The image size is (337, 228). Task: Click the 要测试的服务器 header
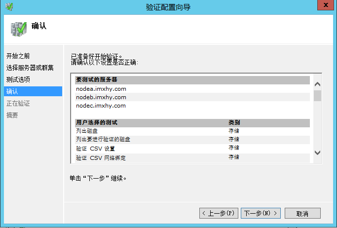pos(192,80)
